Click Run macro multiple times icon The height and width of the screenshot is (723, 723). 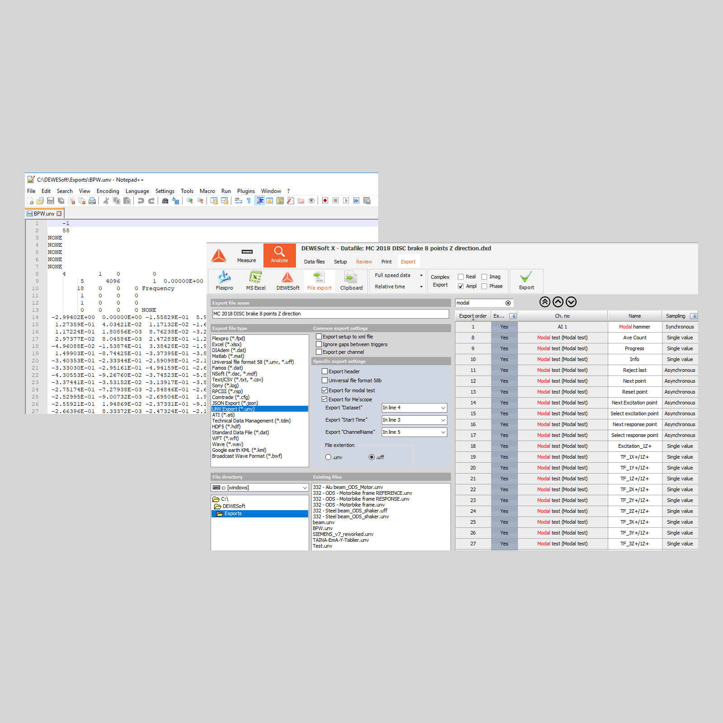[x=357, y=201]
